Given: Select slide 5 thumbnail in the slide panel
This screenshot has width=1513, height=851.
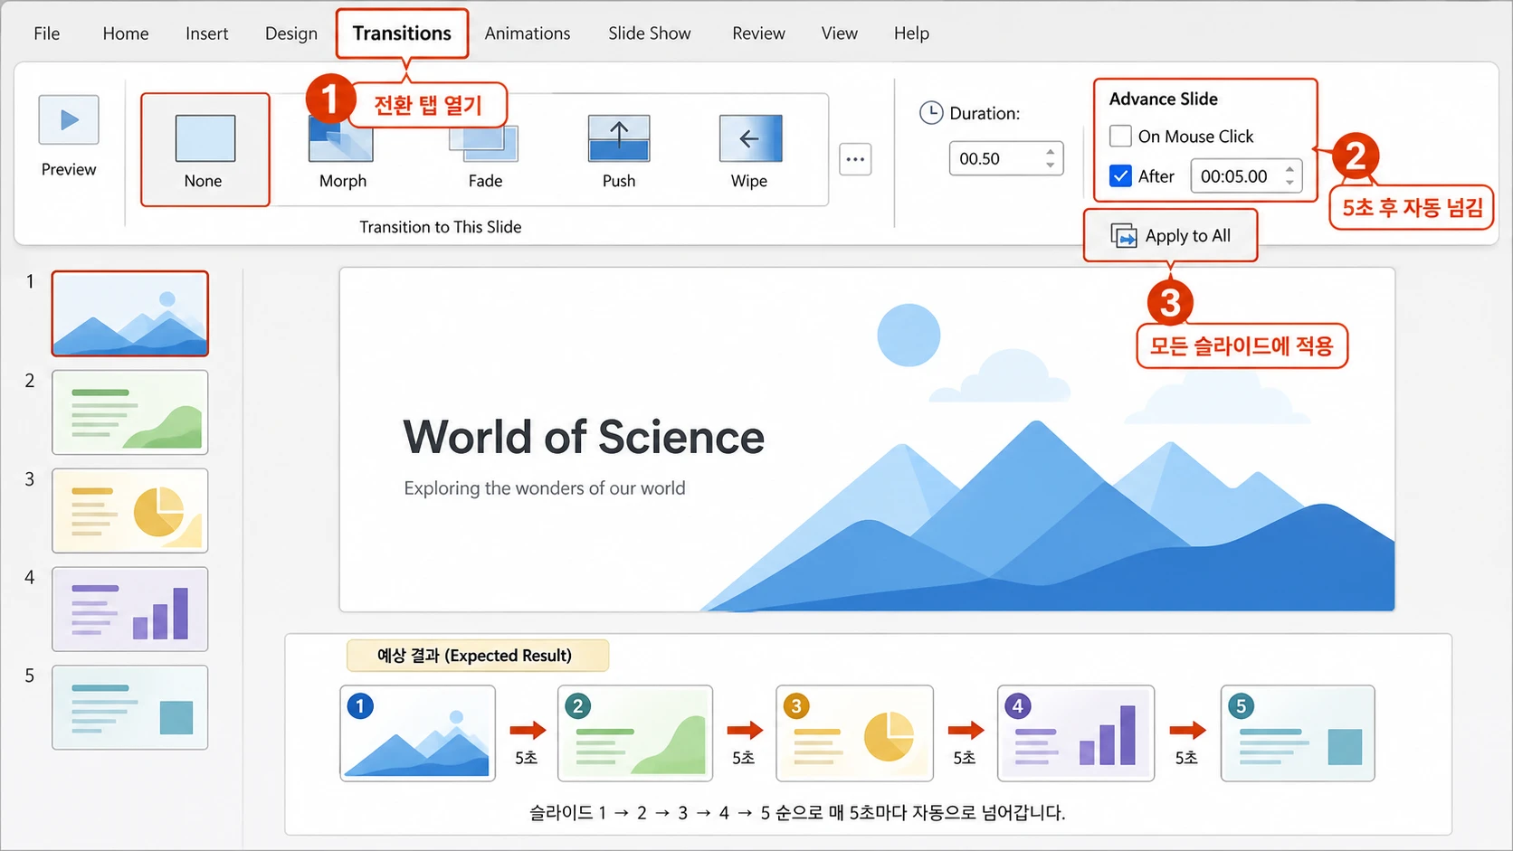Looking at the screenshot, I should 130,708.
